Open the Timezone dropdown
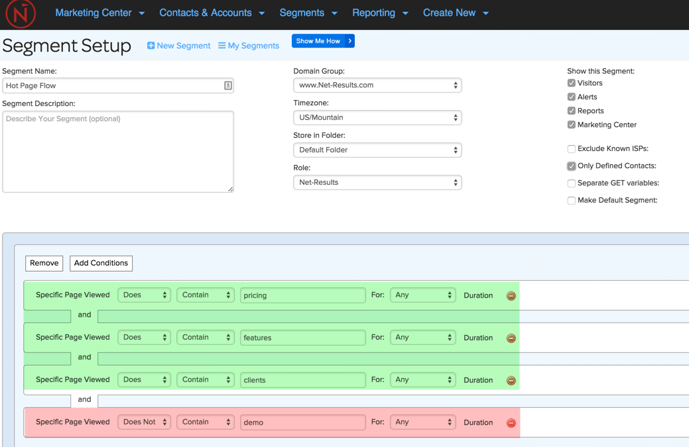Screen dimensions: 689x447 point(377,117)
